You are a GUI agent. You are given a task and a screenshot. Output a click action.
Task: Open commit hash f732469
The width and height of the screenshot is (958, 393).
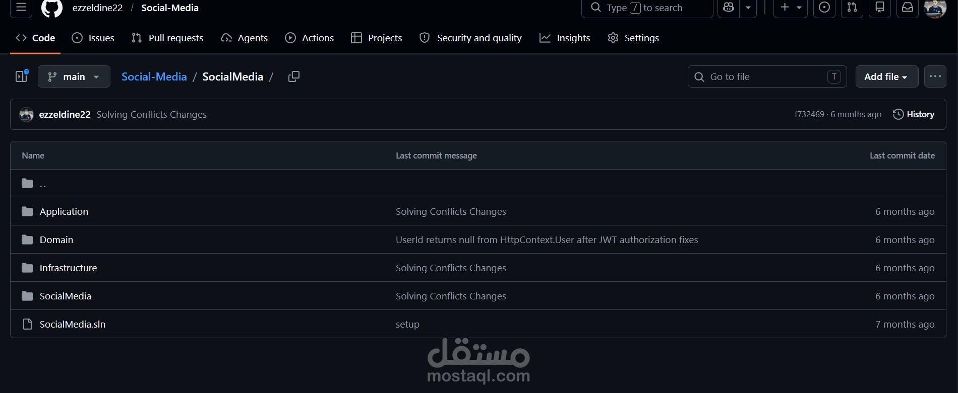pos(809,114)
